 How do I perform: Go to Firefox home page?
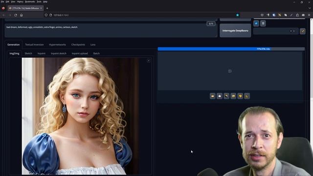click(22, 15)
